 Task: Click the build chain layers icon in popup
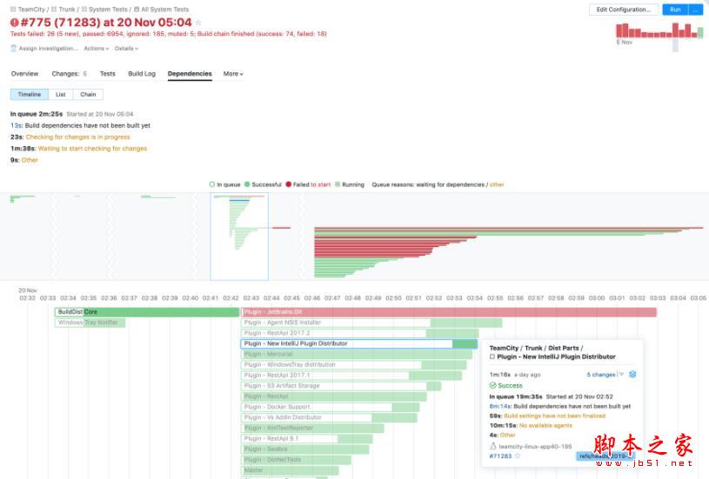(632, 375)
